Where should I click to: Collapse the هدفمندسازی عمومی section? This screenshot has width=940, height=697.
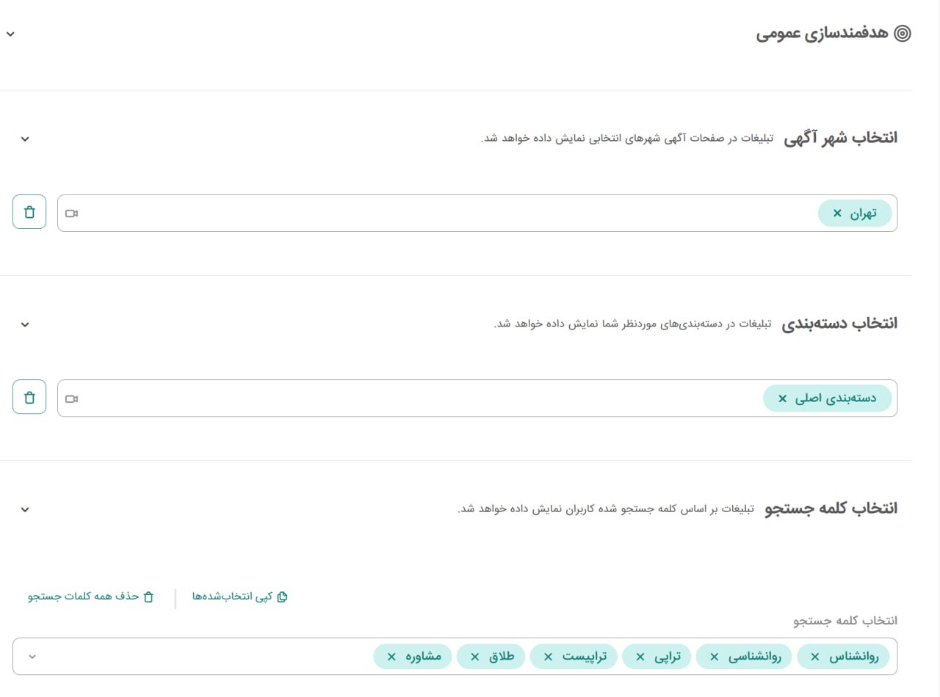10,34
